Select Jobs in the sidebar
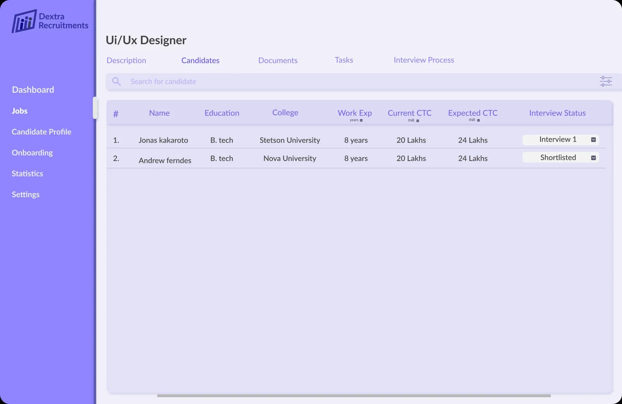Image resolution: width=622 pixels, height=404 pixels. click(x=19, y=111)
